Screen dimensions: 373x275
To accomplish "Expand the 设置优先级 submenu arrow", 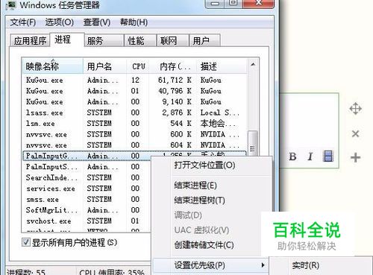I will coord(263,265).
